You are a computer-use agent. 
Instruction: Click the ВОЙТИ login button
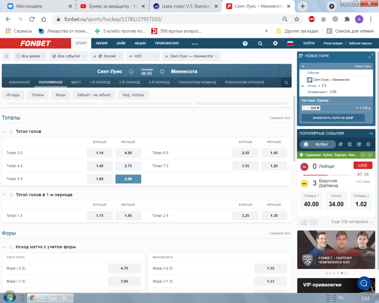[x=309, y=43]
